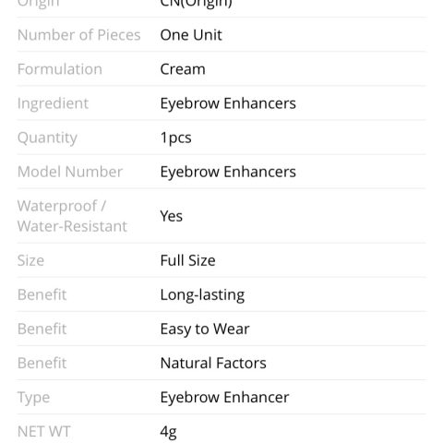Click the 'Natural Factors' benefit value

pos(213,364)
